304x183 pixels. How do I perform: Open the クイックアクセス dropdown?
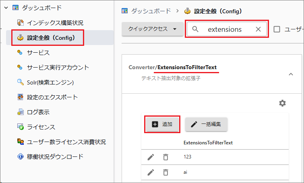point(153,29)
